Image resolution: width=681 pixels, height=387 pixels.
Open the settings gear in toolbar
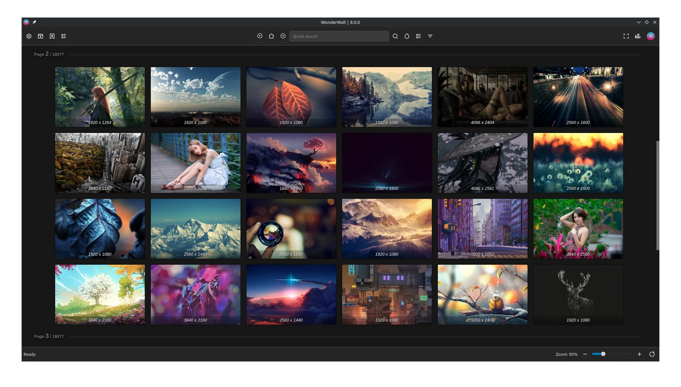[x=29, y=36]
